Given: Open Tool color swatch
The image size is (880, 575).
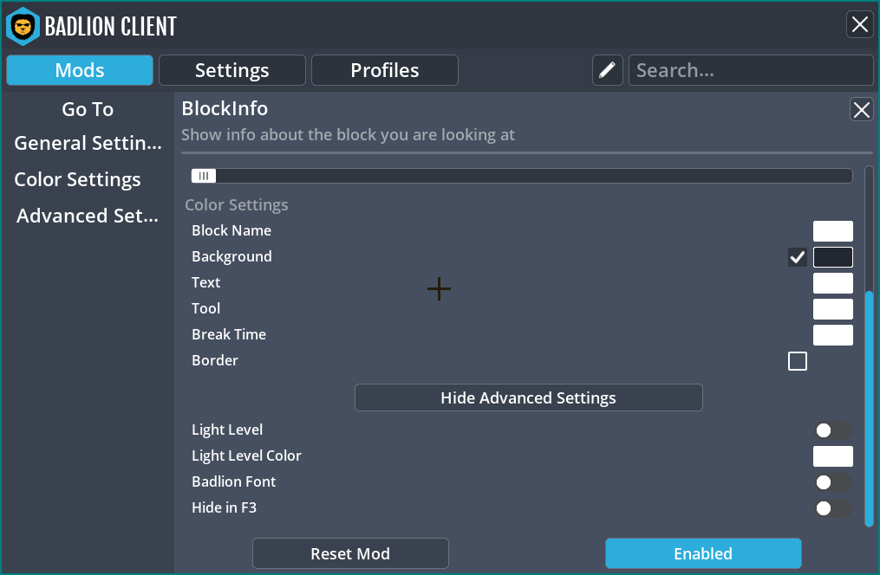Looking at the screenshot, I should 833,309.
